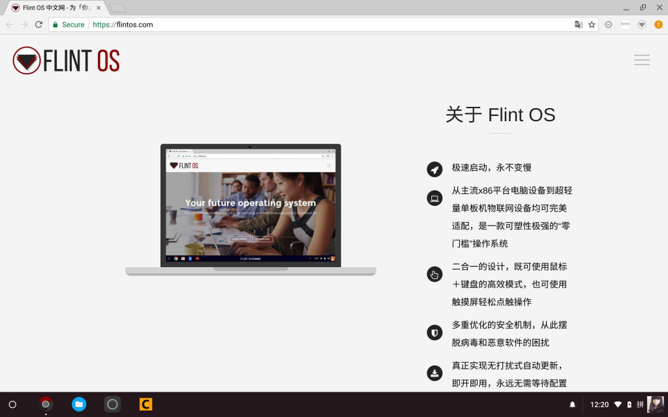This screenshot has width=668, height=417.
Task: Click the text 即开即用，永远无需等待配置
Action: (x=509, y=383)
